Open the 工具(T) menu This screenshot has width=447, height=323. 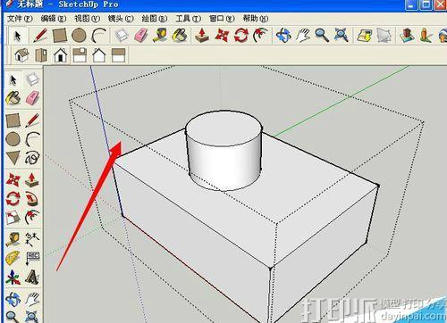click(x=189, y=19)
